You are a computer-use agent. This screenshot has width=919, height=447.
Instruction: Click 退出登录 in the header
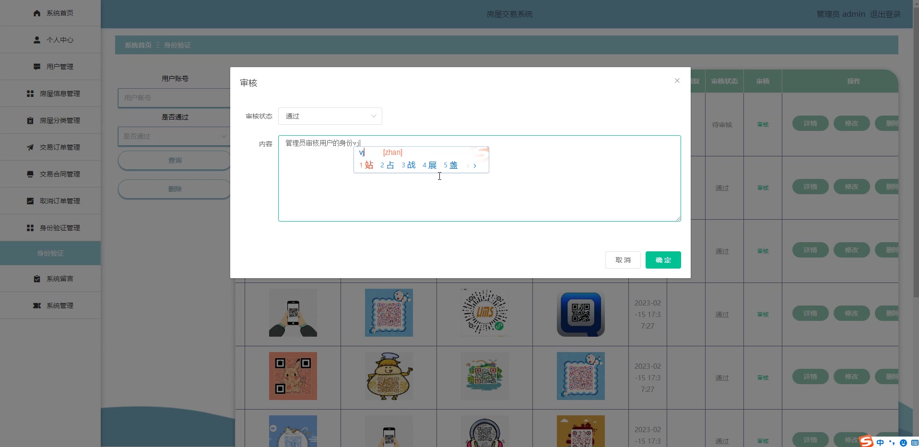point(885,14)
